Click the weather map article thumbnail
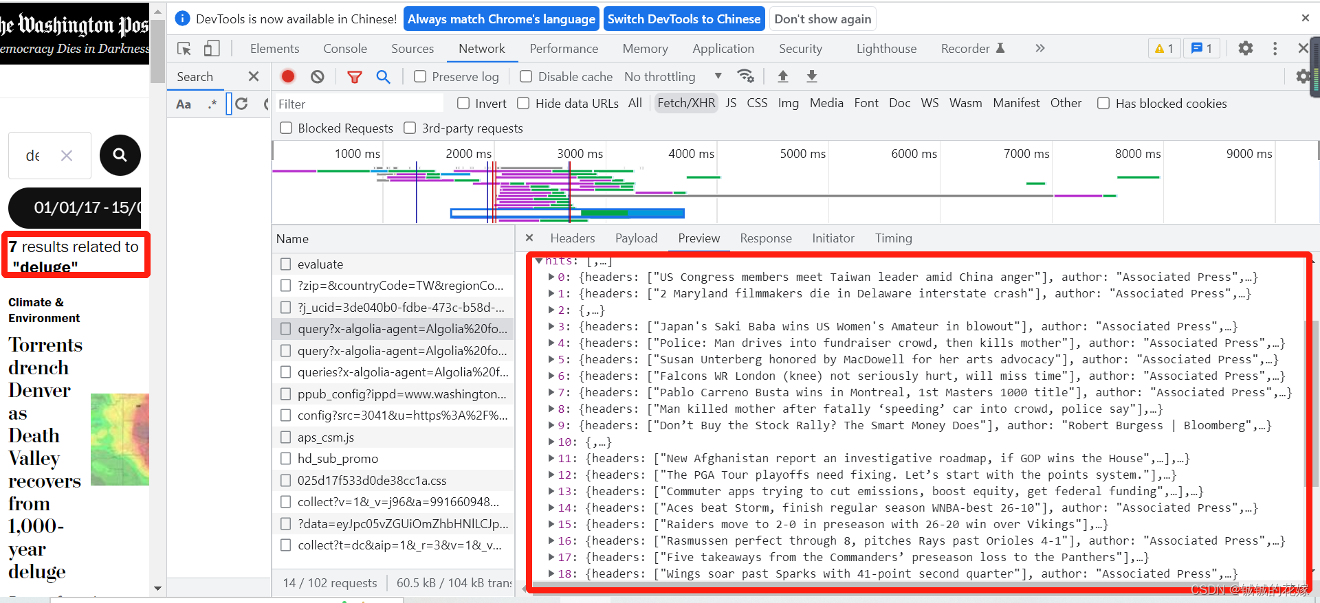1320x603 pixels. click(120, 440)
